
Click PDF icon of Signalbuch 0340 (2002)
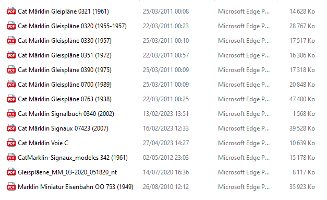point(11,113)
